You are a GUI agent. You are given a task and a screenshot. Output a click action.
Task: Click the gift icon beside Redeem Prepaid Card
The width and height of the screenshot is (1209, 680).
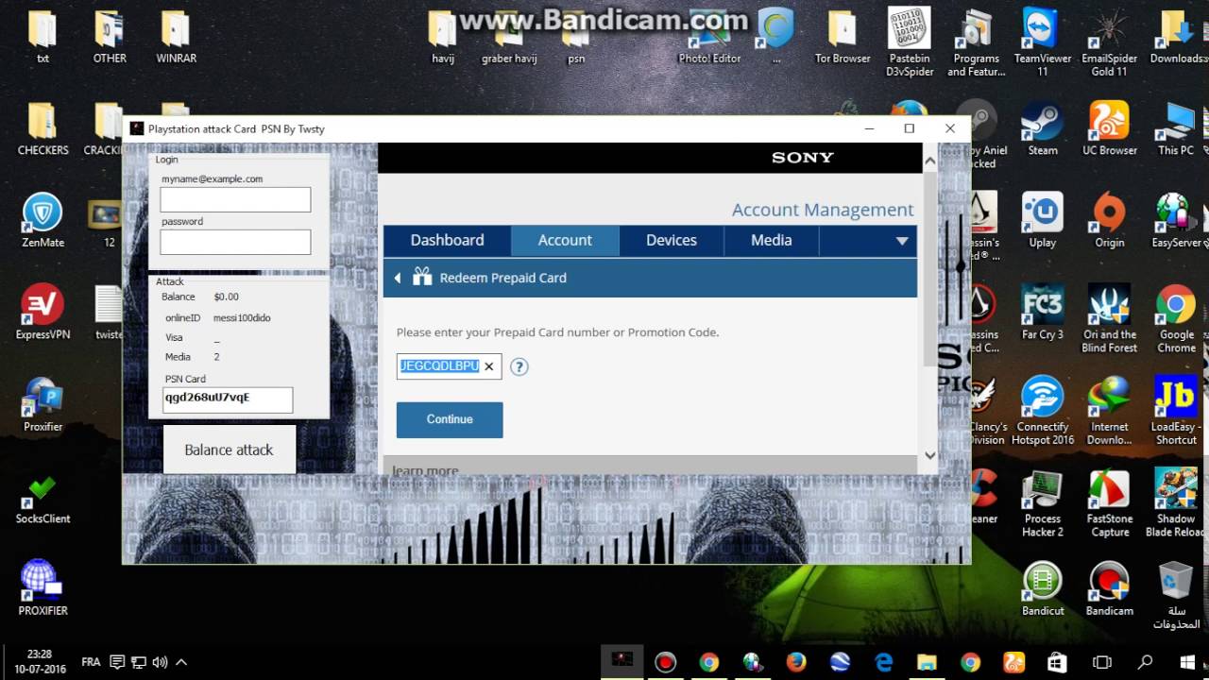tap(422, 278)
